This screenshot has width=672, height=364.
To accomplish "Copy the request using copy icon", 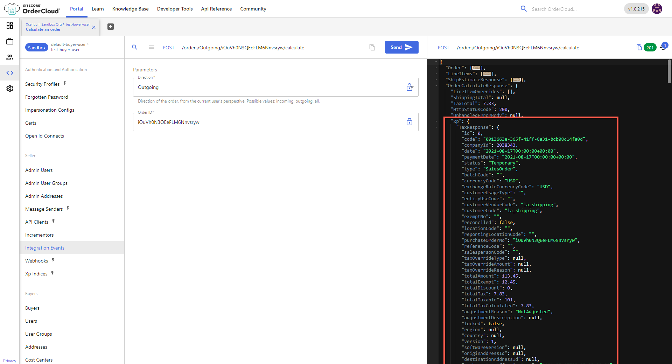I will 372,47.
